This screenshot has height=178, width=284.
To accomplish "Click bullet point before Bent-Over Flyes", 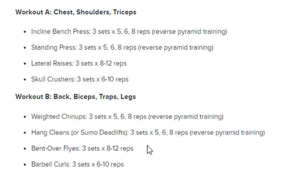I will pos(25,149).
